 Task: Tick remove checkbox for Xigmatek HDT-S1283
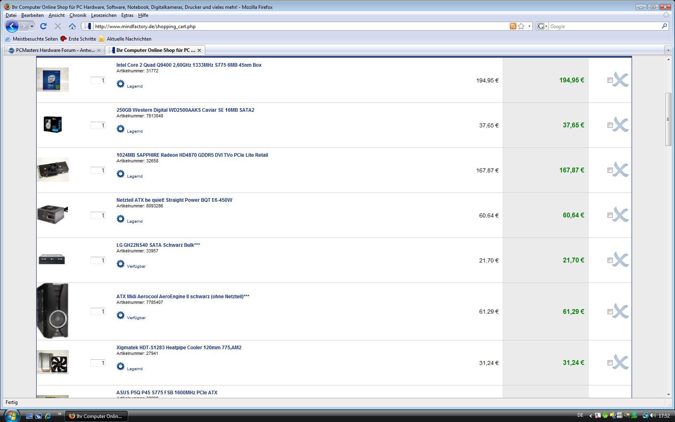coord(610,363)
